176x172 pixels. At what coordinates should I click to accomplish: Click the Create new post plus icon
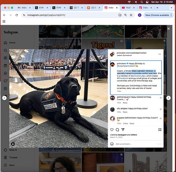[5, 89]
